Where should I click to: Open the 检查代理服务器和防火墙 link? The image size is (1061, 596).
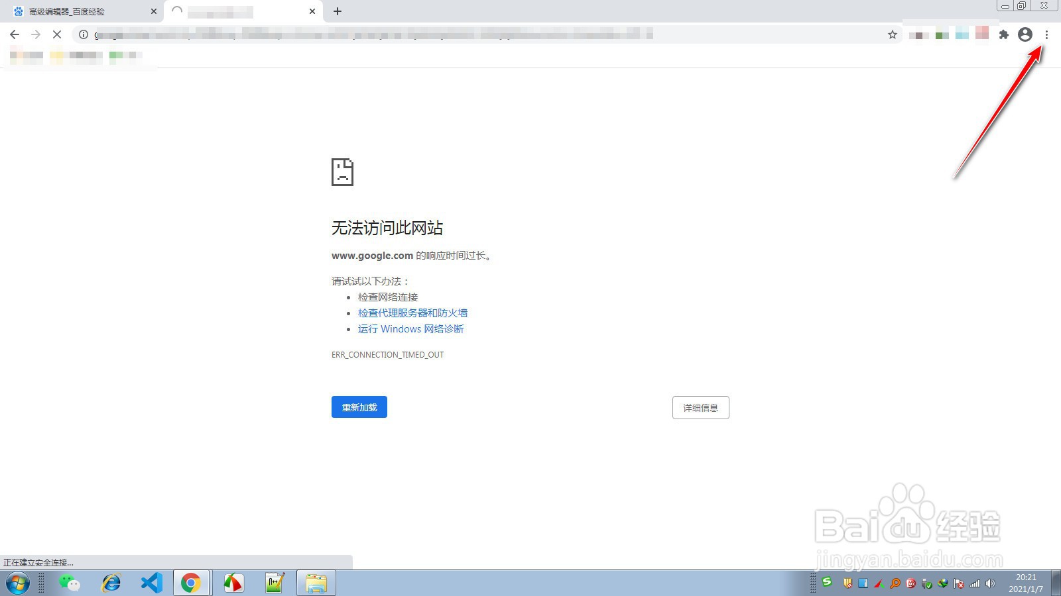pyautogui.click(x=412, y=313)
